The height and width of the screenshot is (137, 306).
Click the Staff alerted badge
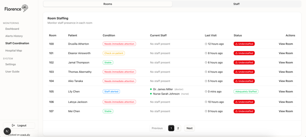click(111, 91)
